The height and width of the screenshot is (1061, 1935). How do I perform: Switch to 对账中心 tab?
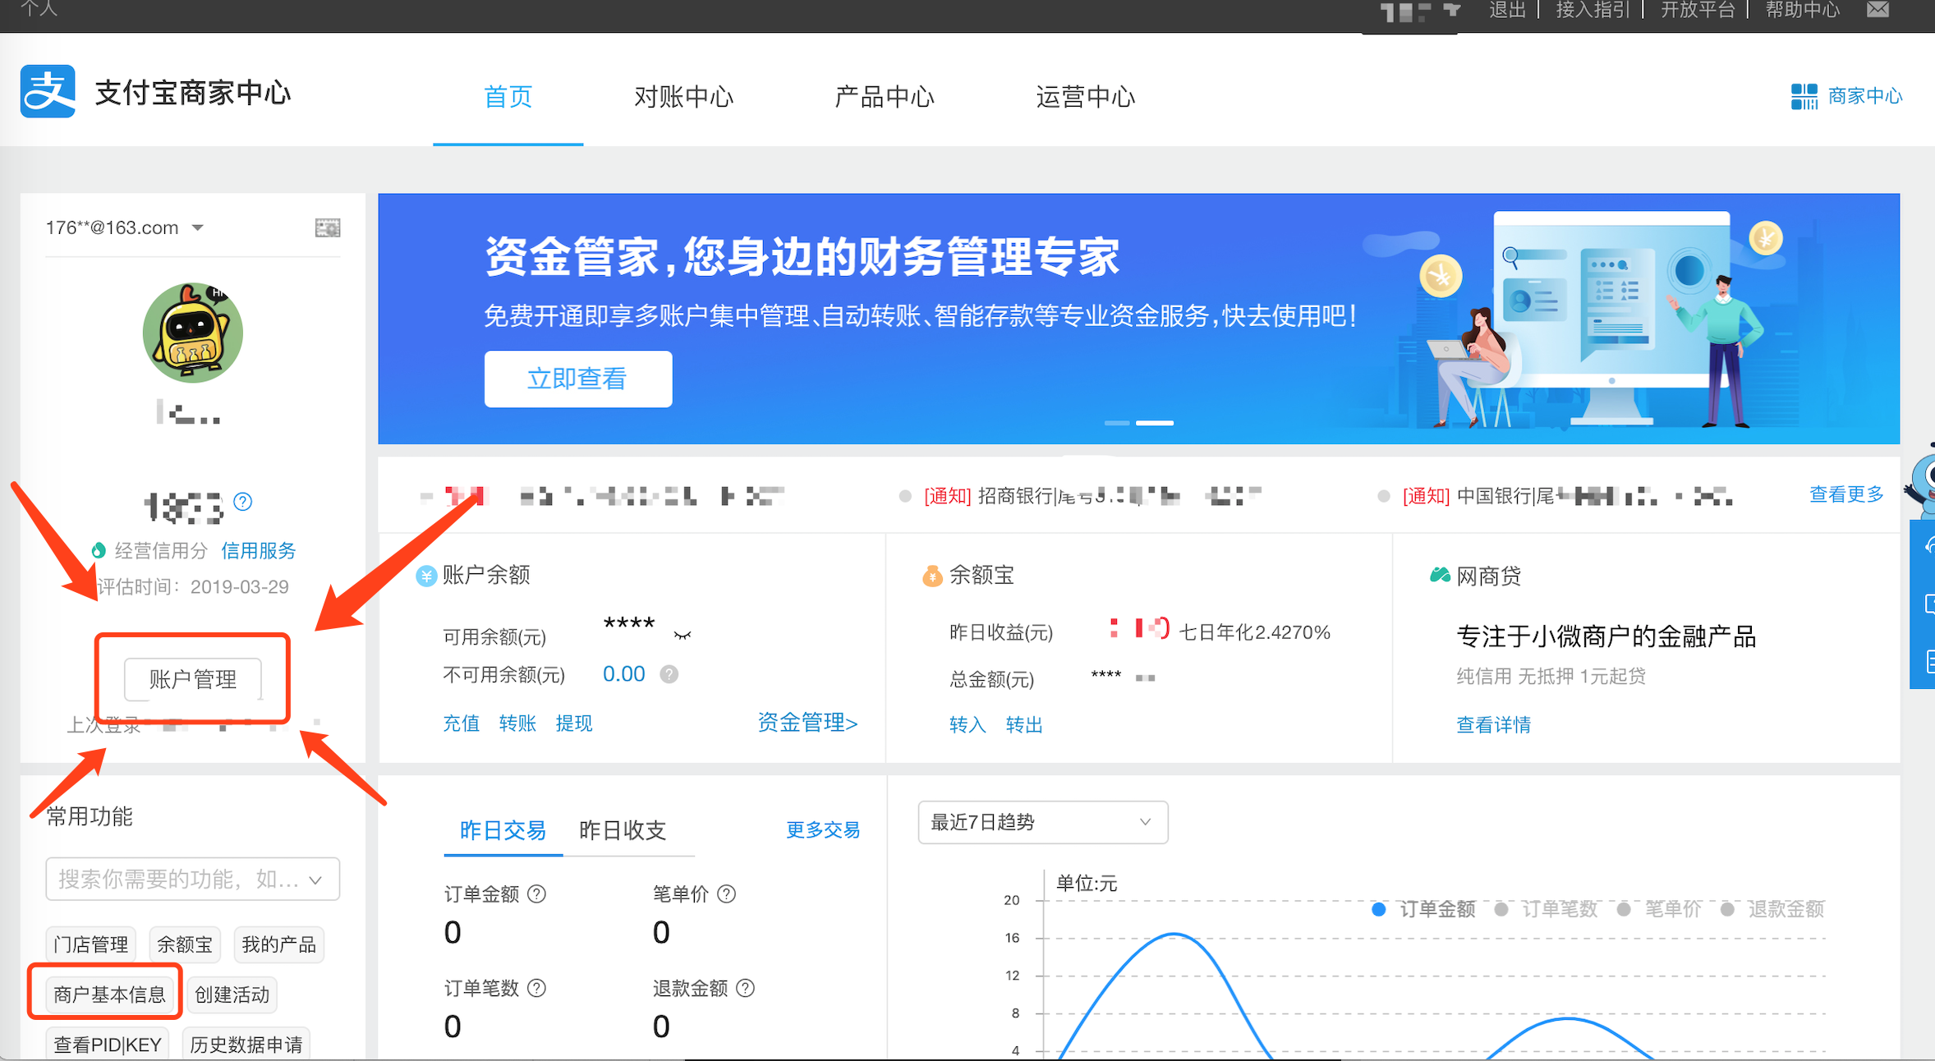[683, 97]
